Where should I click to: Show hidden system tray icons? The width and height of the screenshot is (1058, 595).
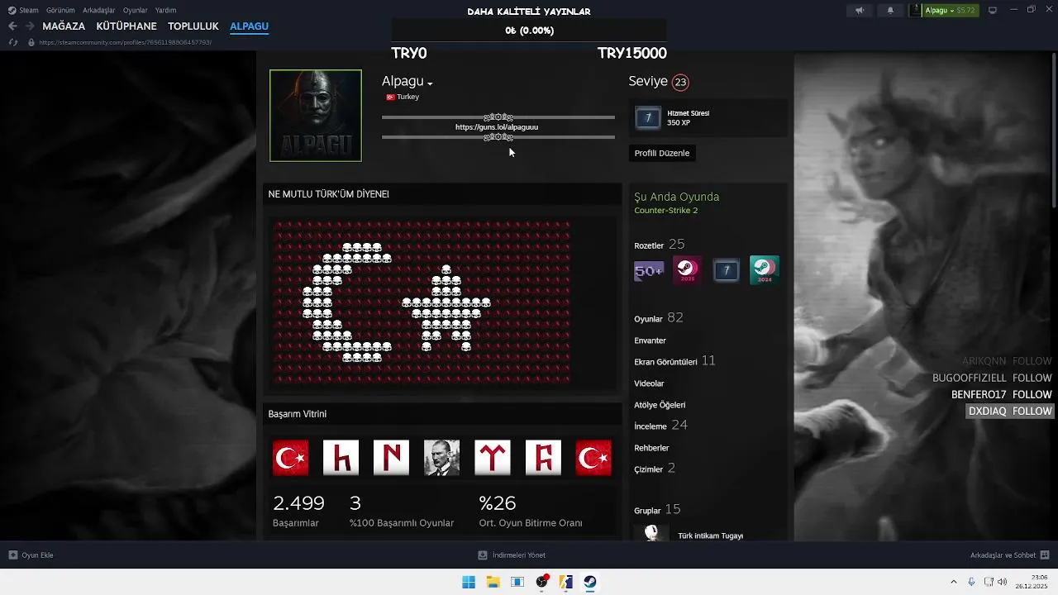(953, 582)
